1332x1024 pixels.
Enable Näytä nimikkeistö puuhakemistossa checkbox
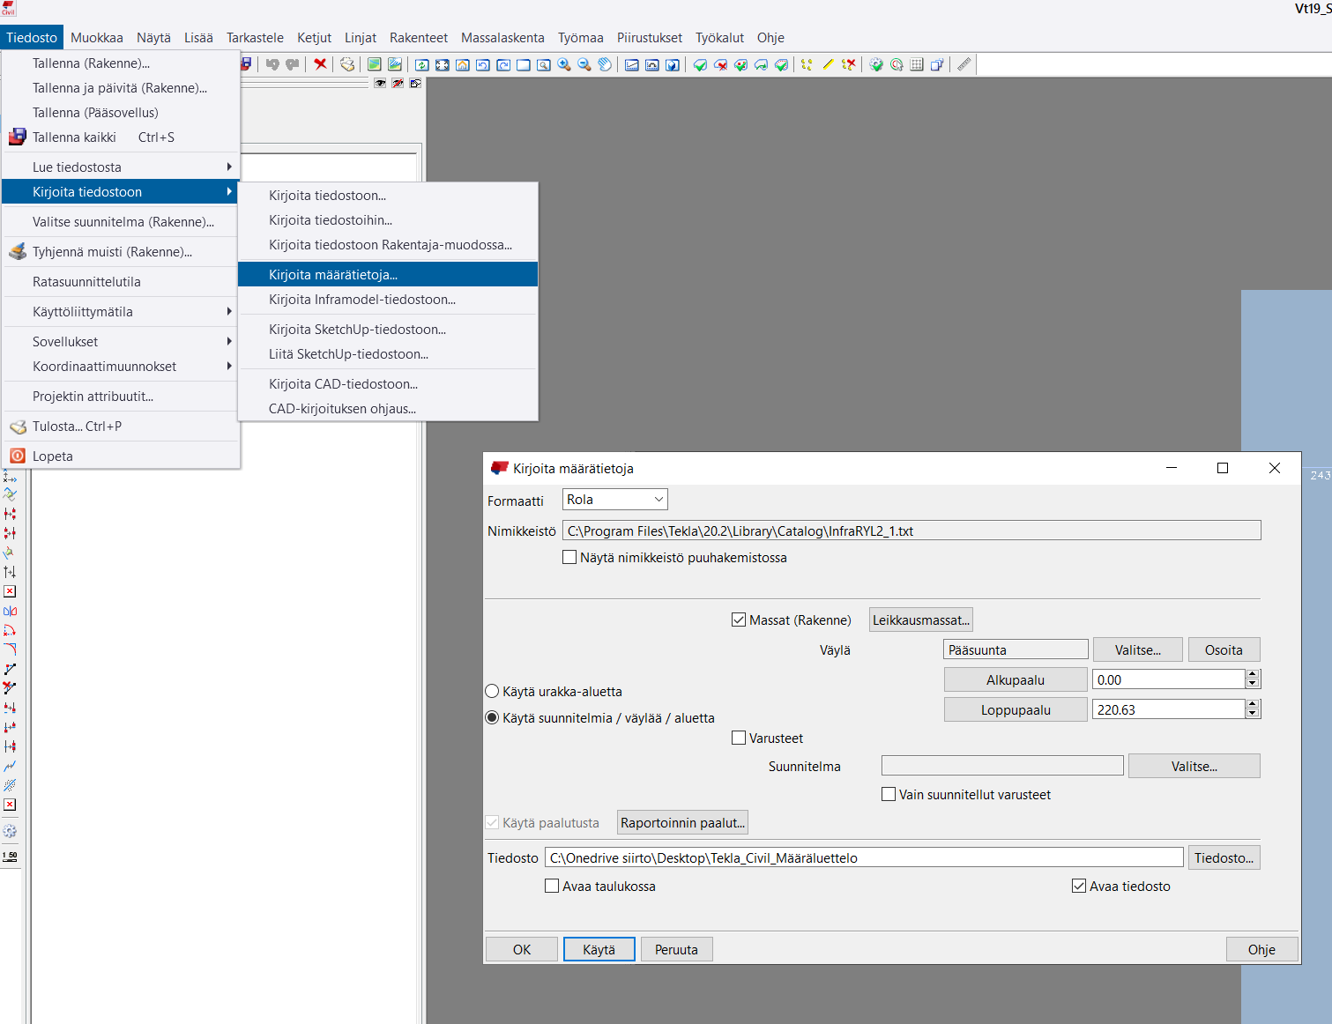pyautogui.click(x=569, y=557)
